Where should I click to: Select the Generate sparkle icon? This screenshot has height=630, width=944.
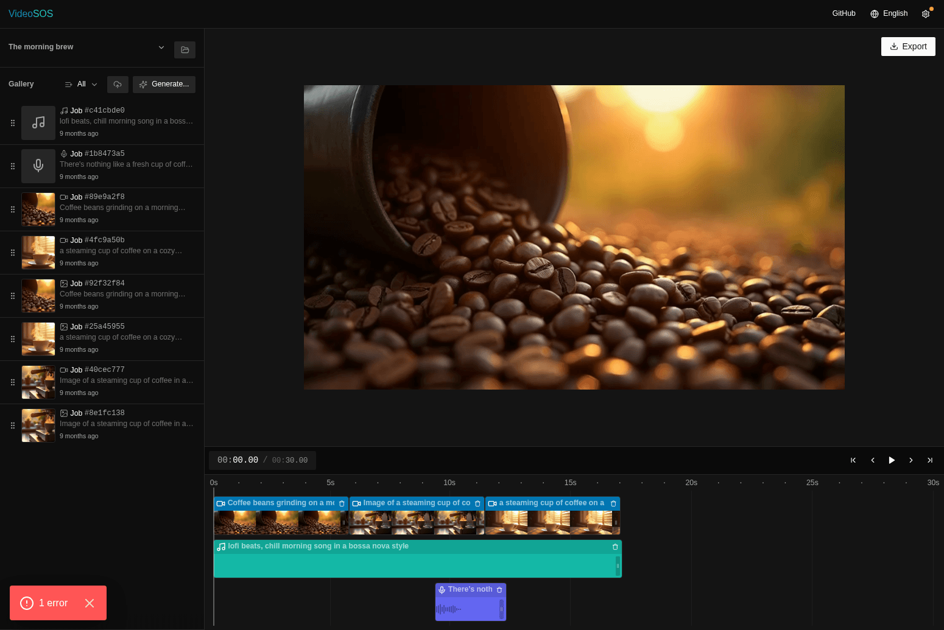tap(143, 85)
